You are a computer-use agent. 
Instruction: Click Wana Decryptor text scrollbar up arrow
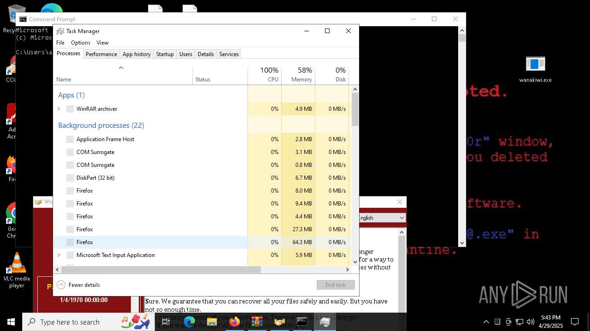point(401,233)
